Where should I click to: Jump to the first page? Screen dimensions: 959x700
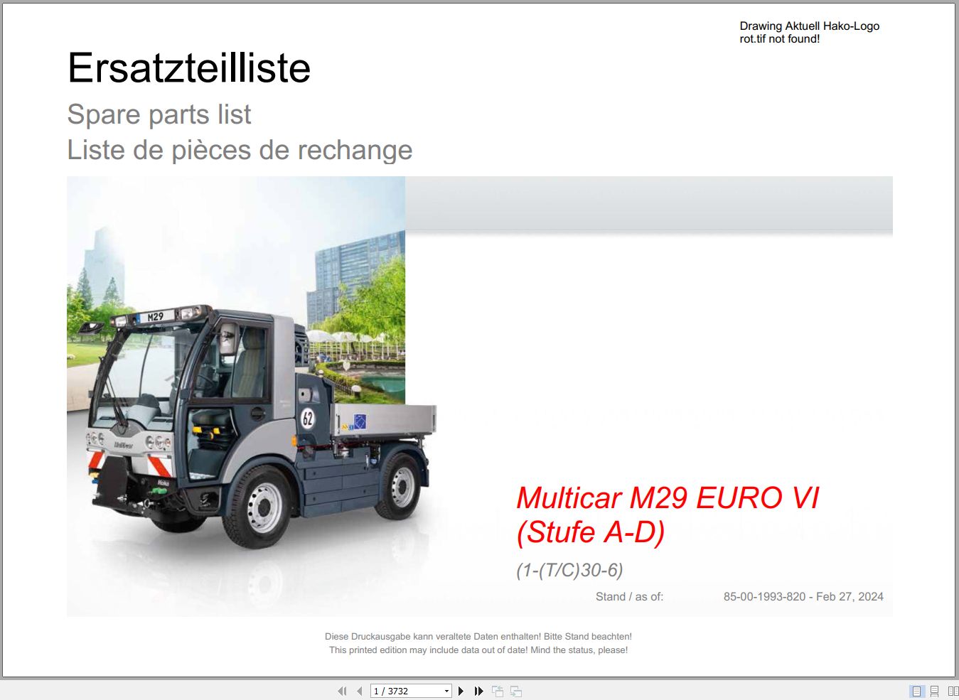point(342,690)
